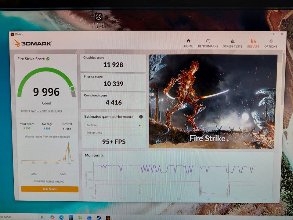Click the main score 9 996
Image resolution: width=293 pixels, height=220 pixels.
(46, 92)
